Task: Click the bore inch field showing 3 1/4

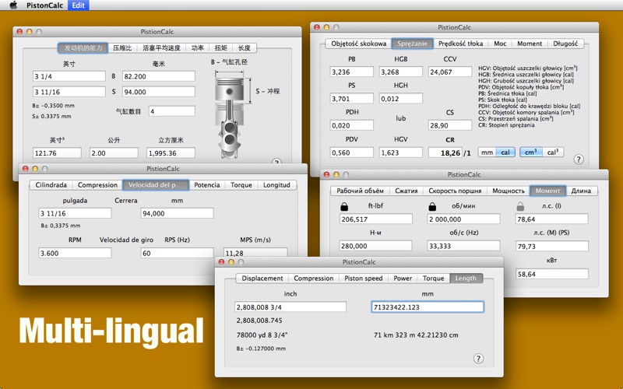Action: tap(69, 76)
